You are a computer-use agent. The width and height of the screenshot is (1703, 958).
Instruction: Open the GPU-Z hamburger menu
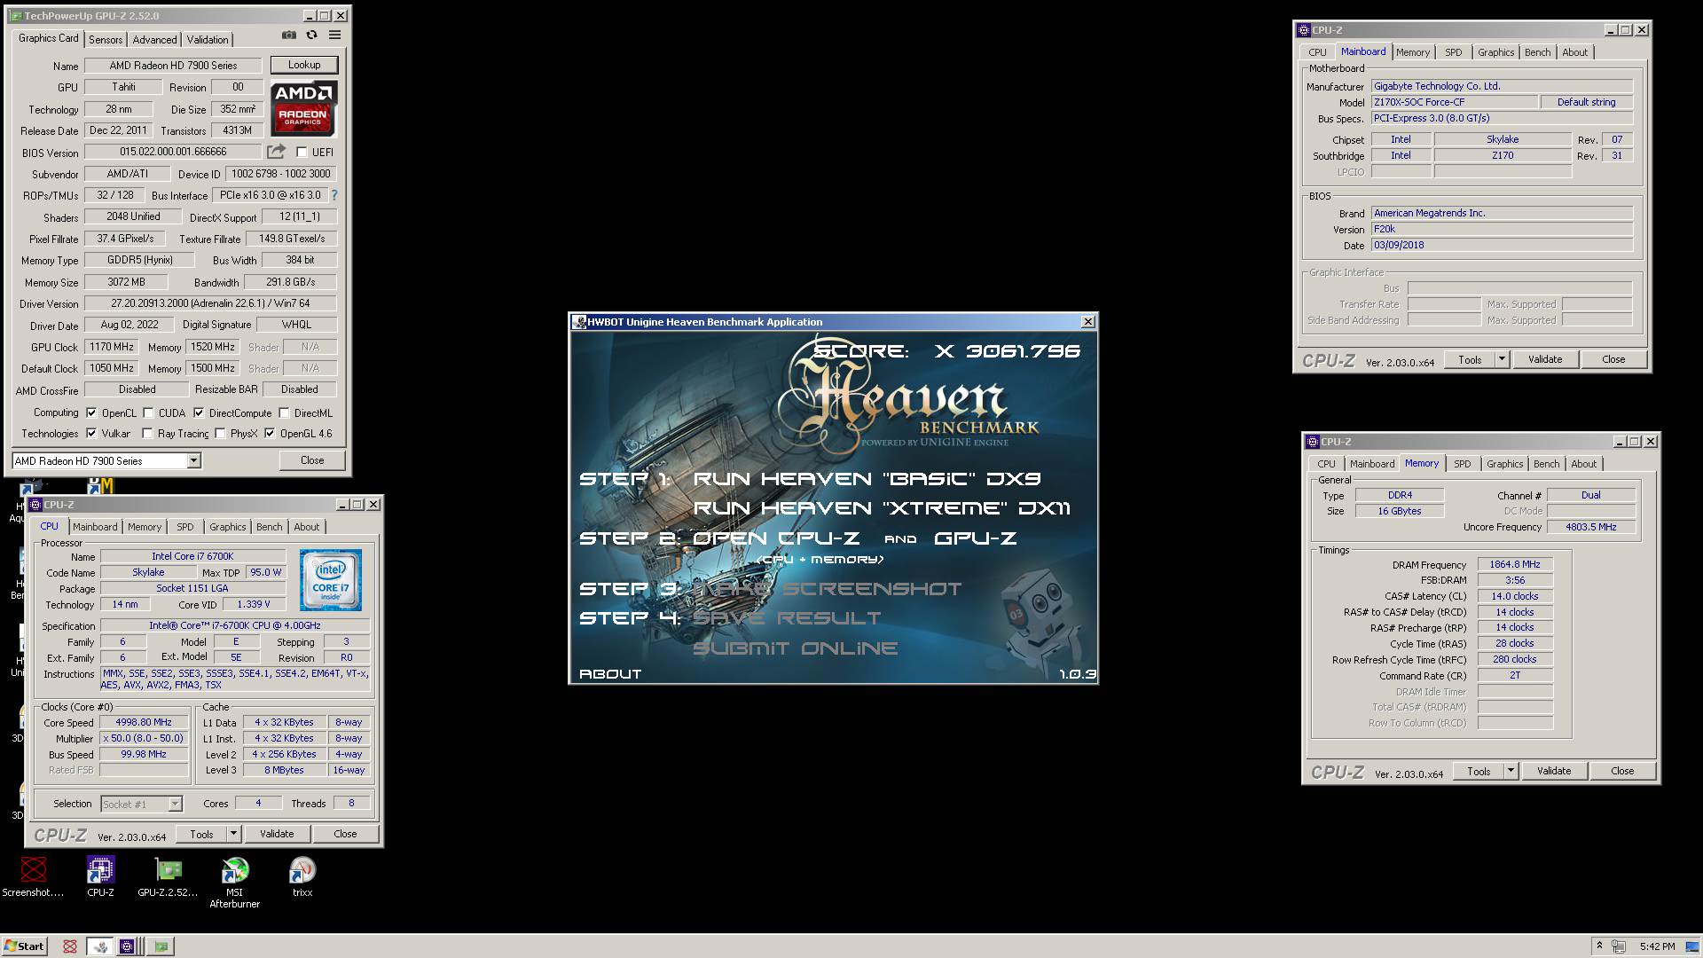click(334, 35)
